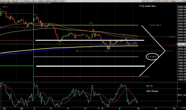
Task: Click the rectangle zoom-box toolbar icon
Action: (x=160, y=1)
